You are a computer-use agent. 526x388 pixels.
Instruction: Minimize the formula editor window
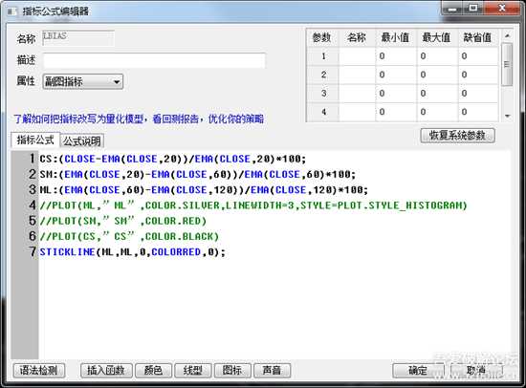[x=452, y=8]
